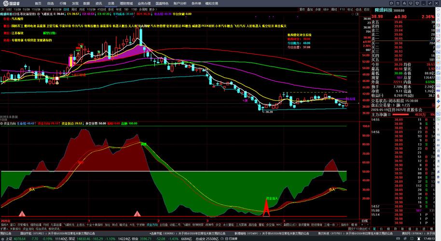The width and height of the screenshot is (441, 241).
Task: Click the 主力净额 progress bar
Action: click(x=400, y=115)
